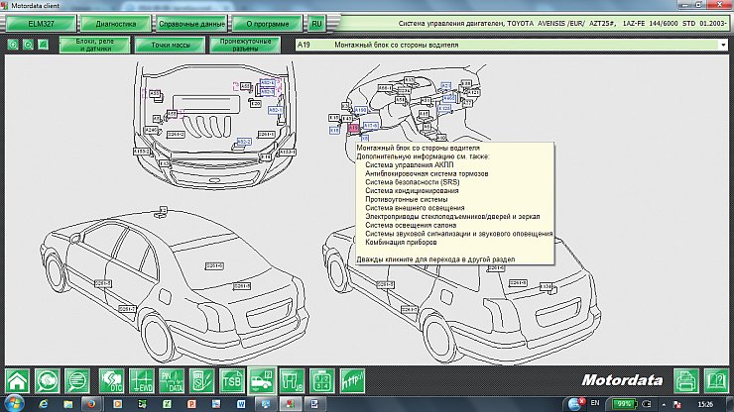
Task: Open Word from the taskbar
Action: pos(241,404)
